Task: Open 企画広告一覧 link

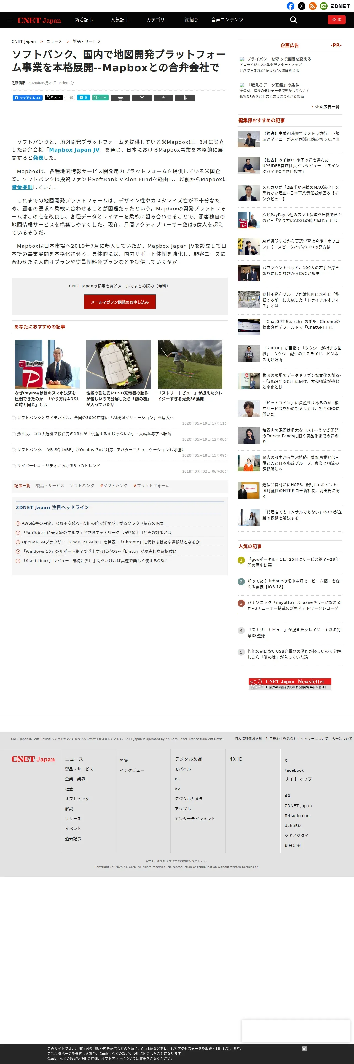Action: click(327, 107)
